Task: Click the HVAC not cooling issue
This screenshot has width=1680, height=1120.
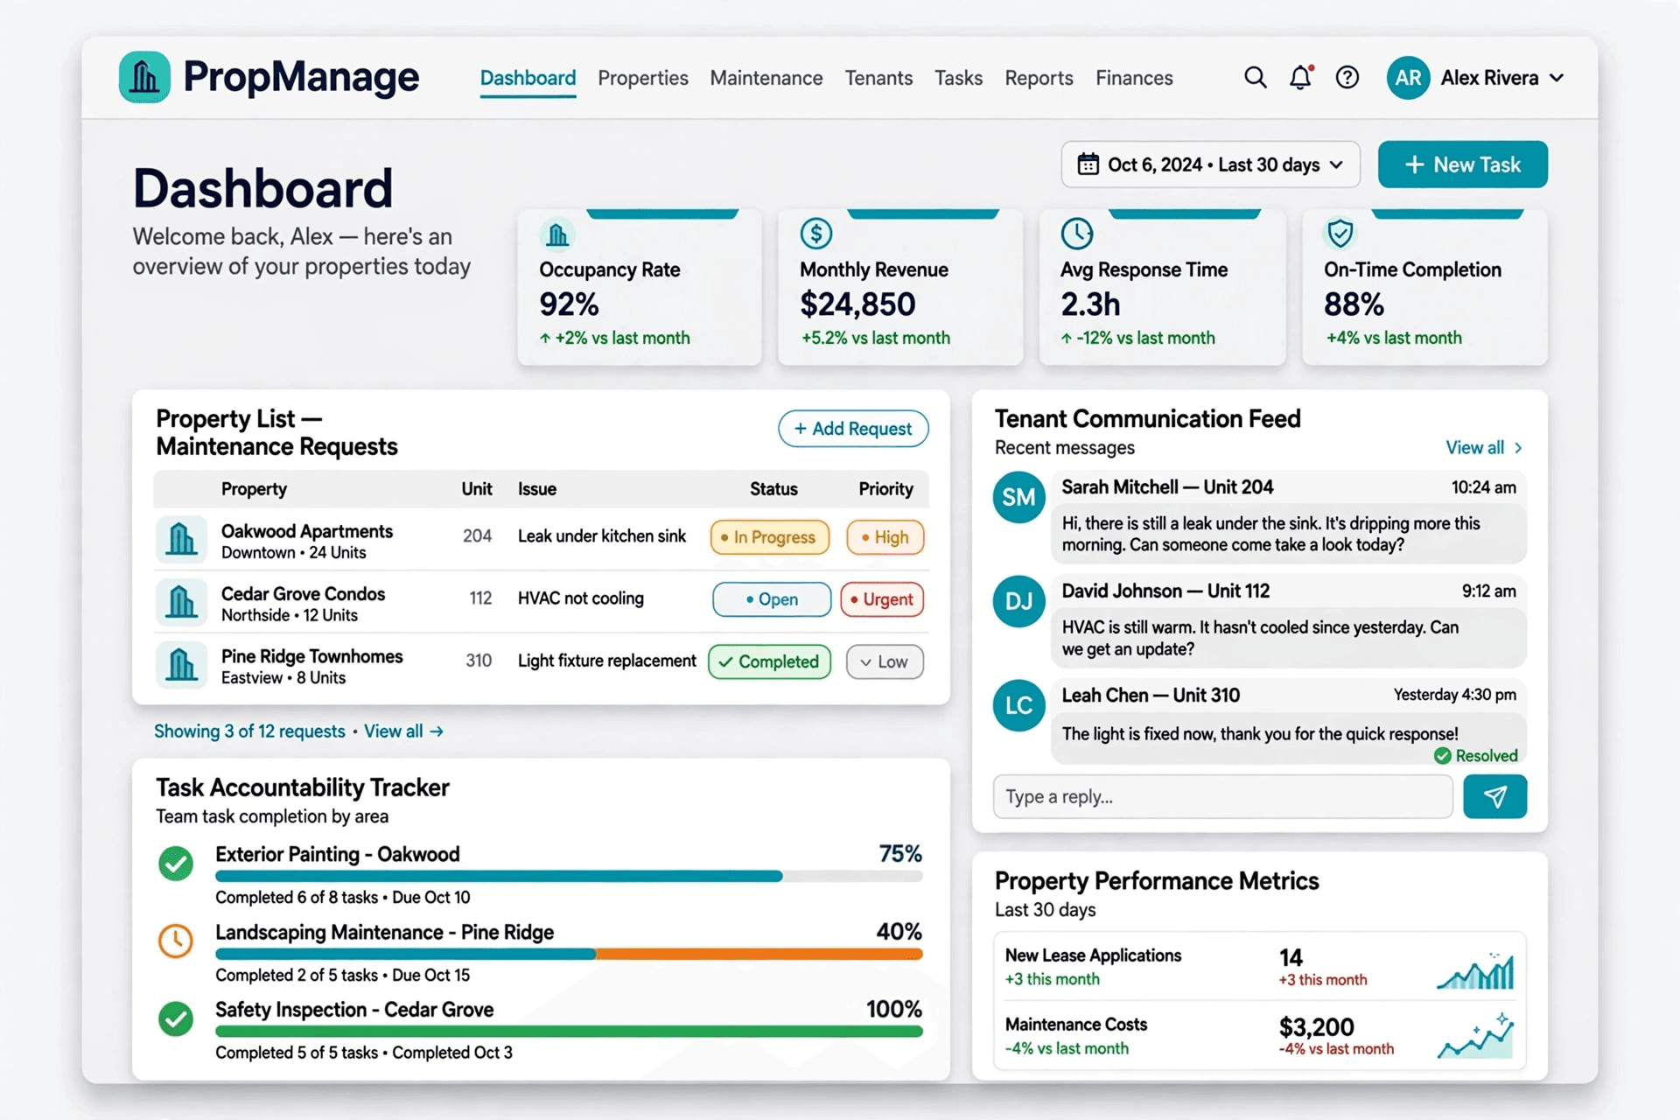Action: [x=581, y=598]
